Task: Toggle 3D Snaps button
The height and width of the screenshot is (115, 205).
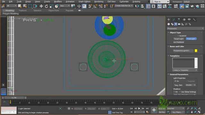Action: [x=90, y=6]
